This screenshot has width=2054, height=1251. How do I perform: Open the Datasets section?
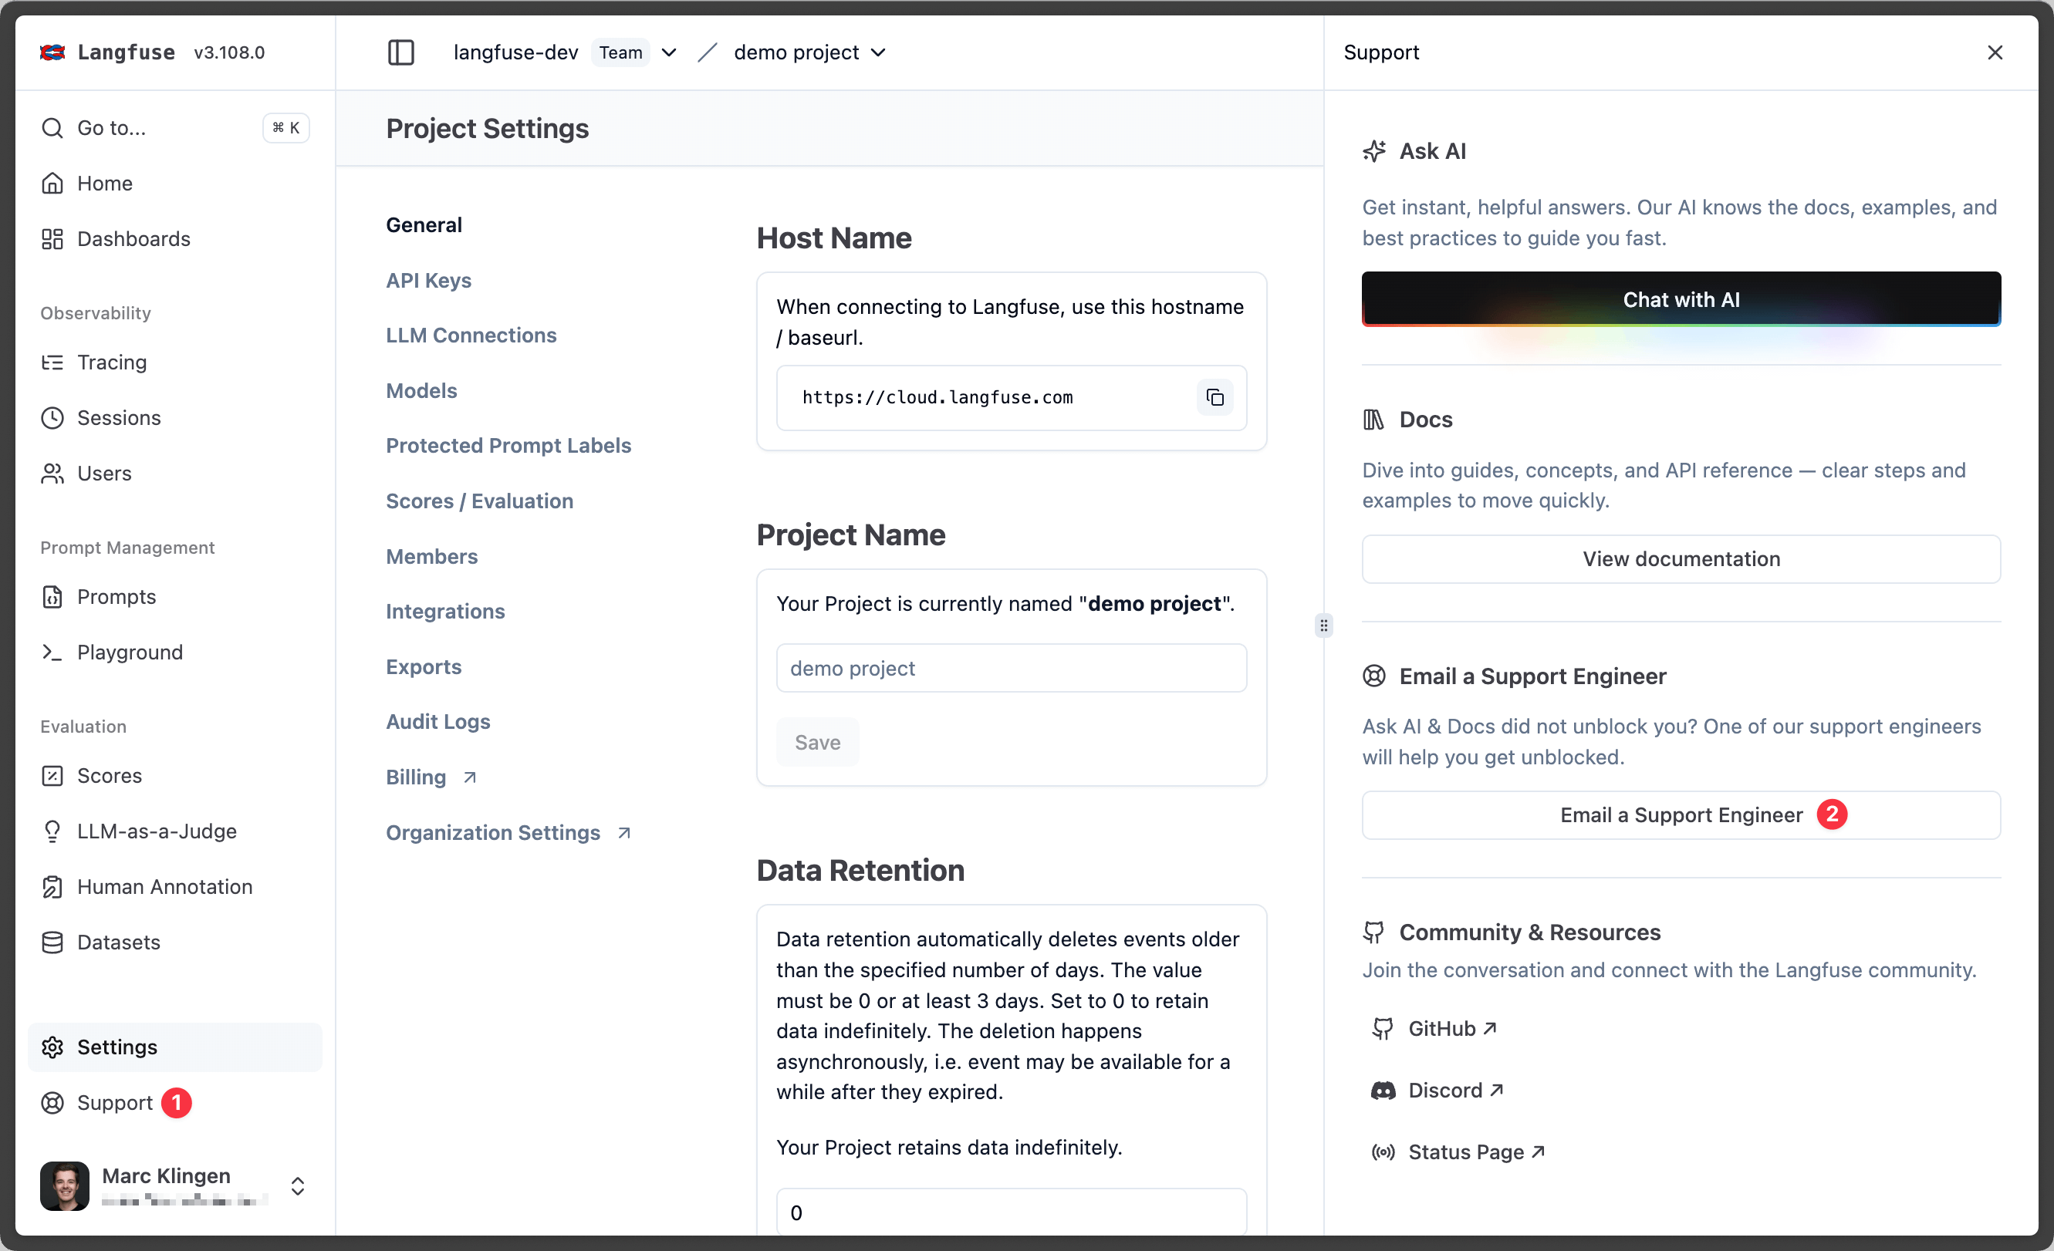click(117, 942)
